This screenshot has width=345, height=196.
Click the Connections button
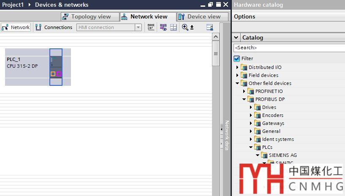click(54, 27)
